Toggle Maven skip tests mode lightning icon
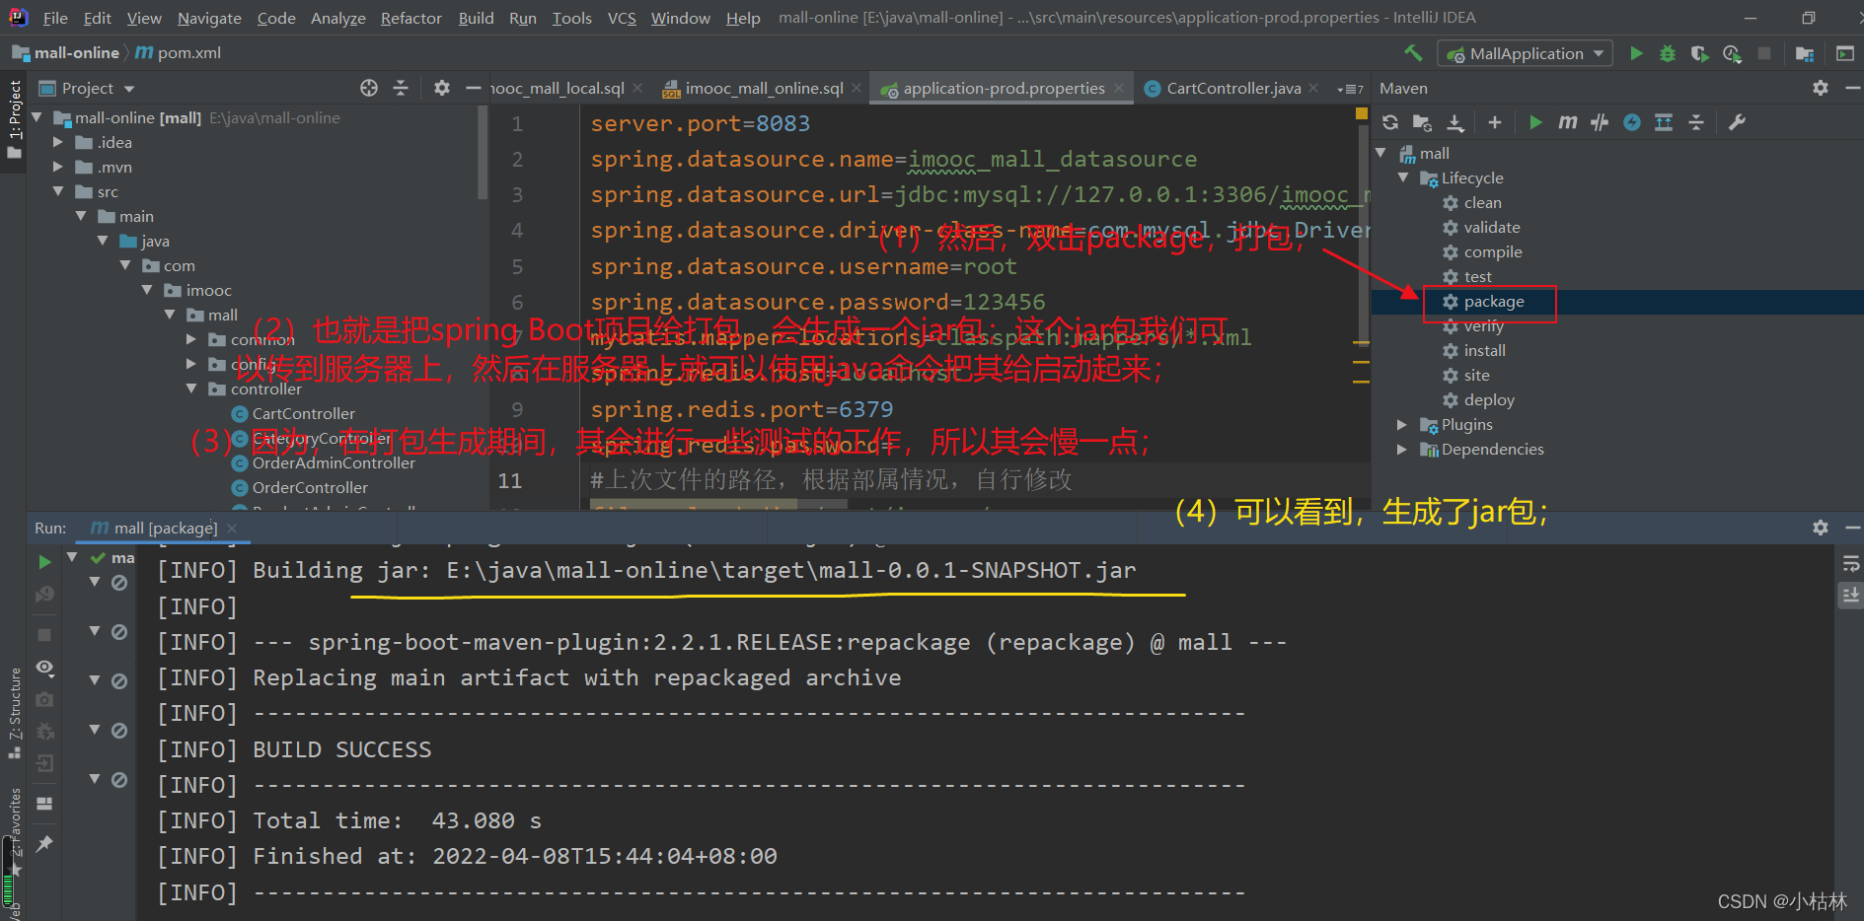This screenshot has width=1864, height=921. (x=1632, y=122)
